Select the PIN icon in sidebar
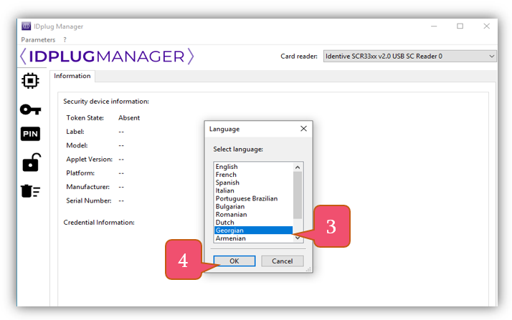Viewport: 512px width, 320px height. [x=30, y=135]
